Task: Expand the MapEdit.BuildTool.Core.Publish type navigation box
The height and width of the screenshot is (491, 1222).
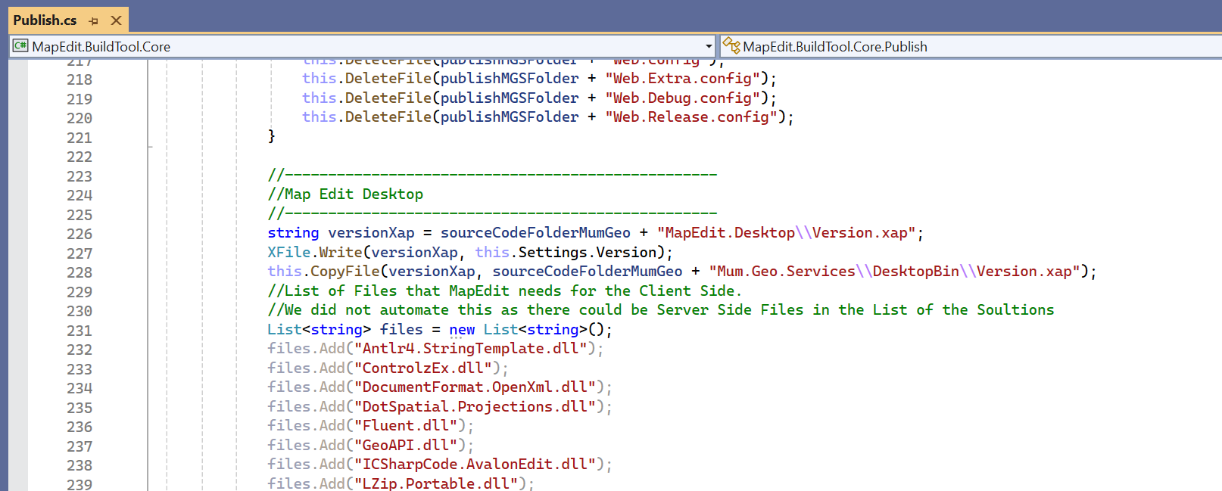Action: (x=969, y=46)
